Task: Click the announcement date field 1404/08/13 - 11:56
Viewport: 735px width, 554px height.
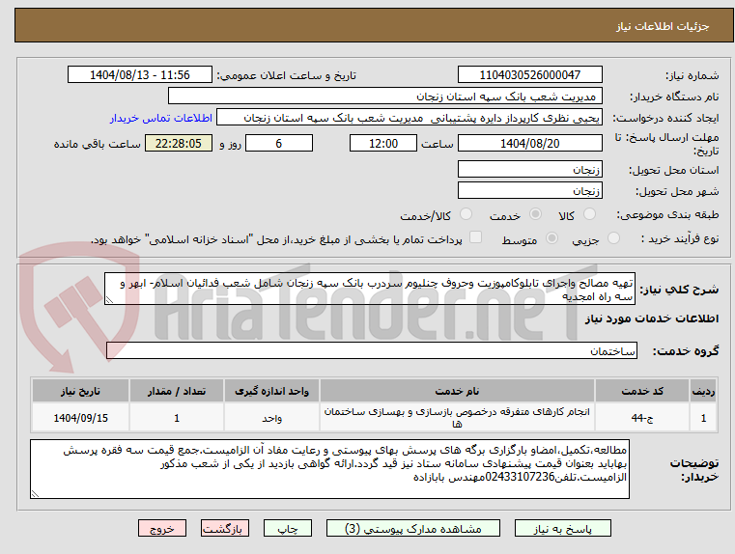Action: [140, 75]
